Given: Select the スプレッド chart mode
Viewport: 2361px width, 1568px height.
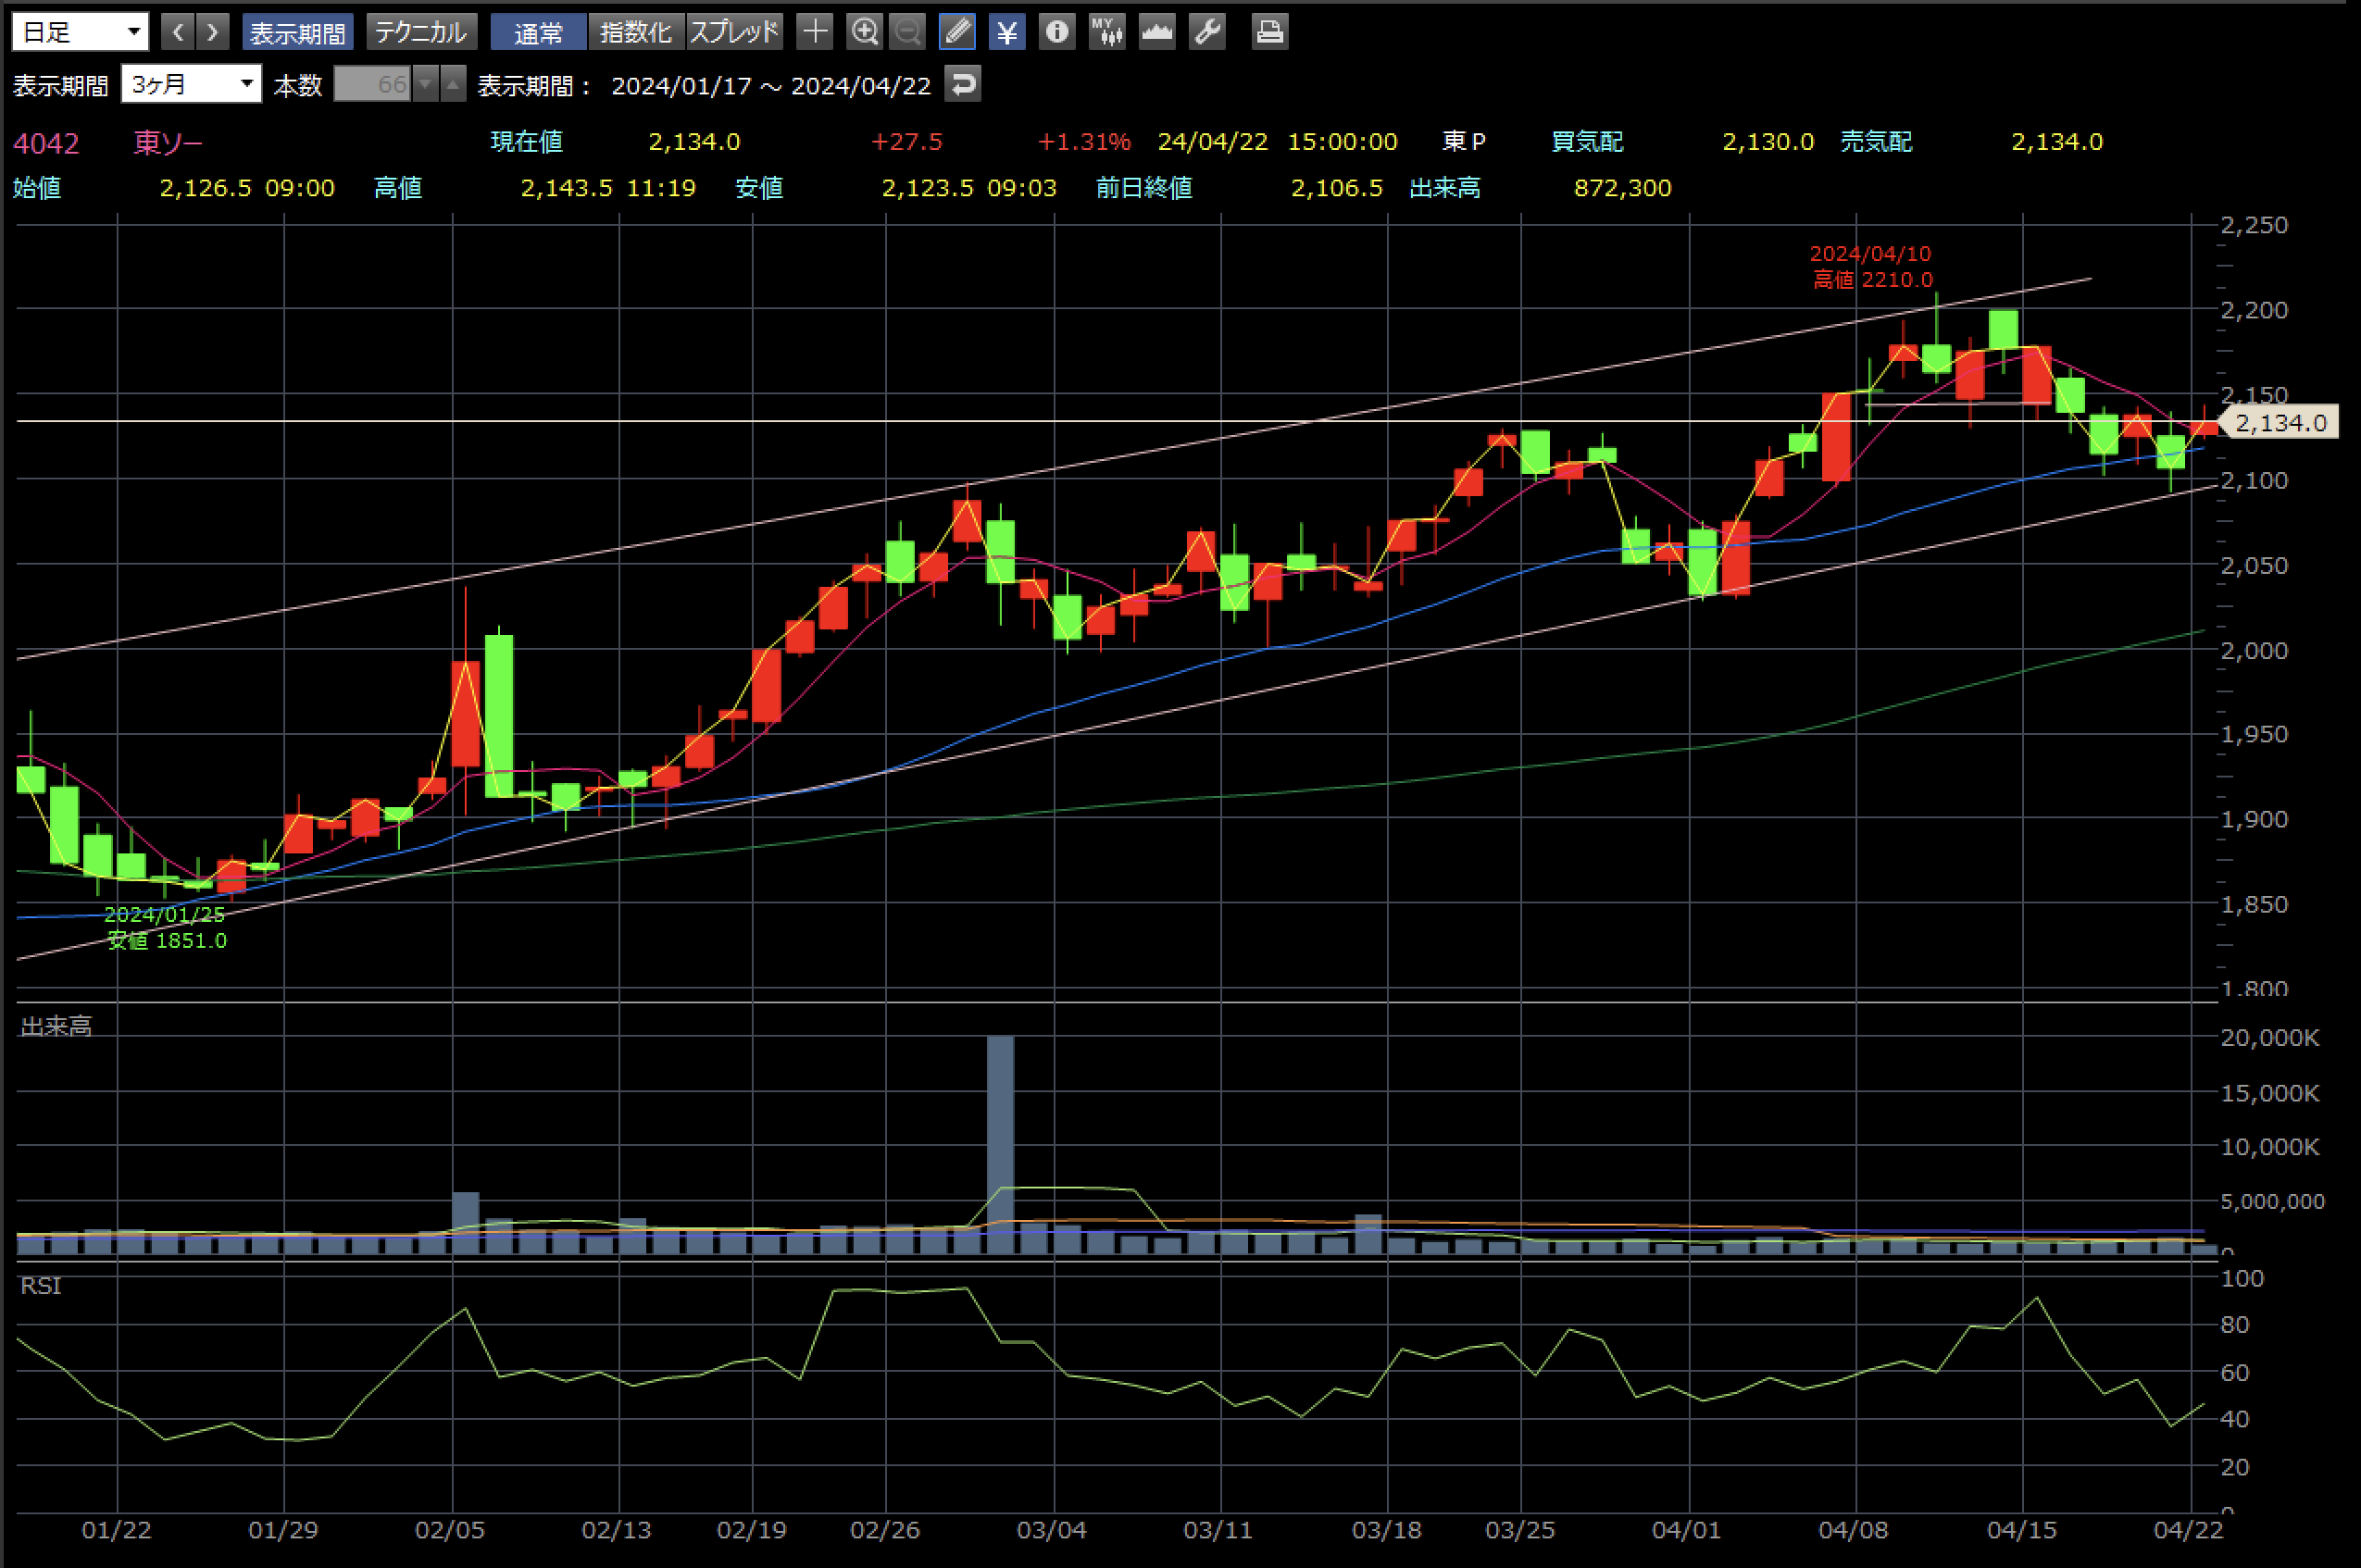Looking at the screenshot, I should click(734, 32).
